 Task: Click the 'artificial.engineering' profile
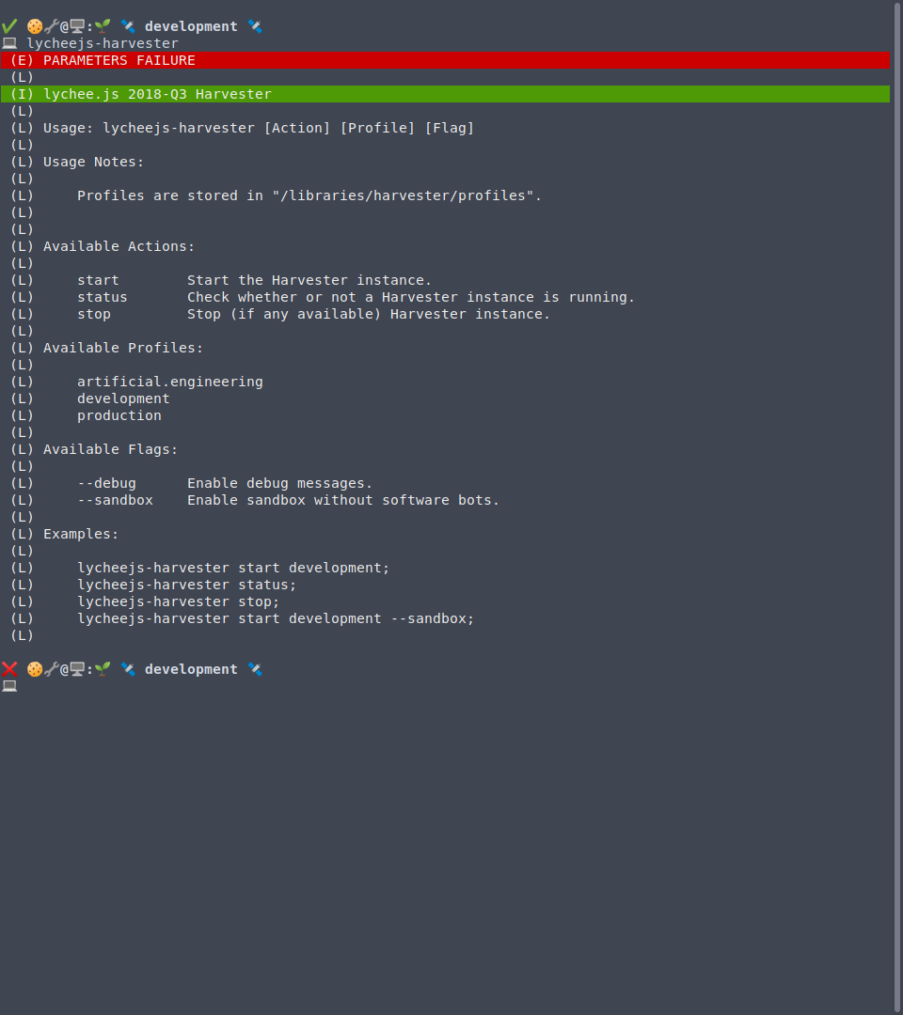click(x=169, y=382)
